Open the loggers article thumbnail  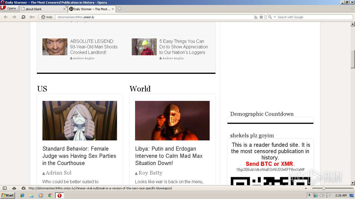click(x=144, y=47)
